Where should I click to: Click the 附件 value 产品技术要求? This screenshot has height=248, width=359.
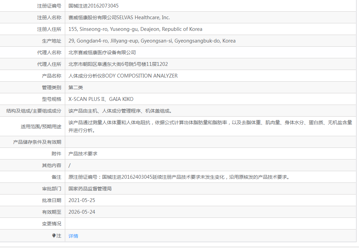pos(83,154)
